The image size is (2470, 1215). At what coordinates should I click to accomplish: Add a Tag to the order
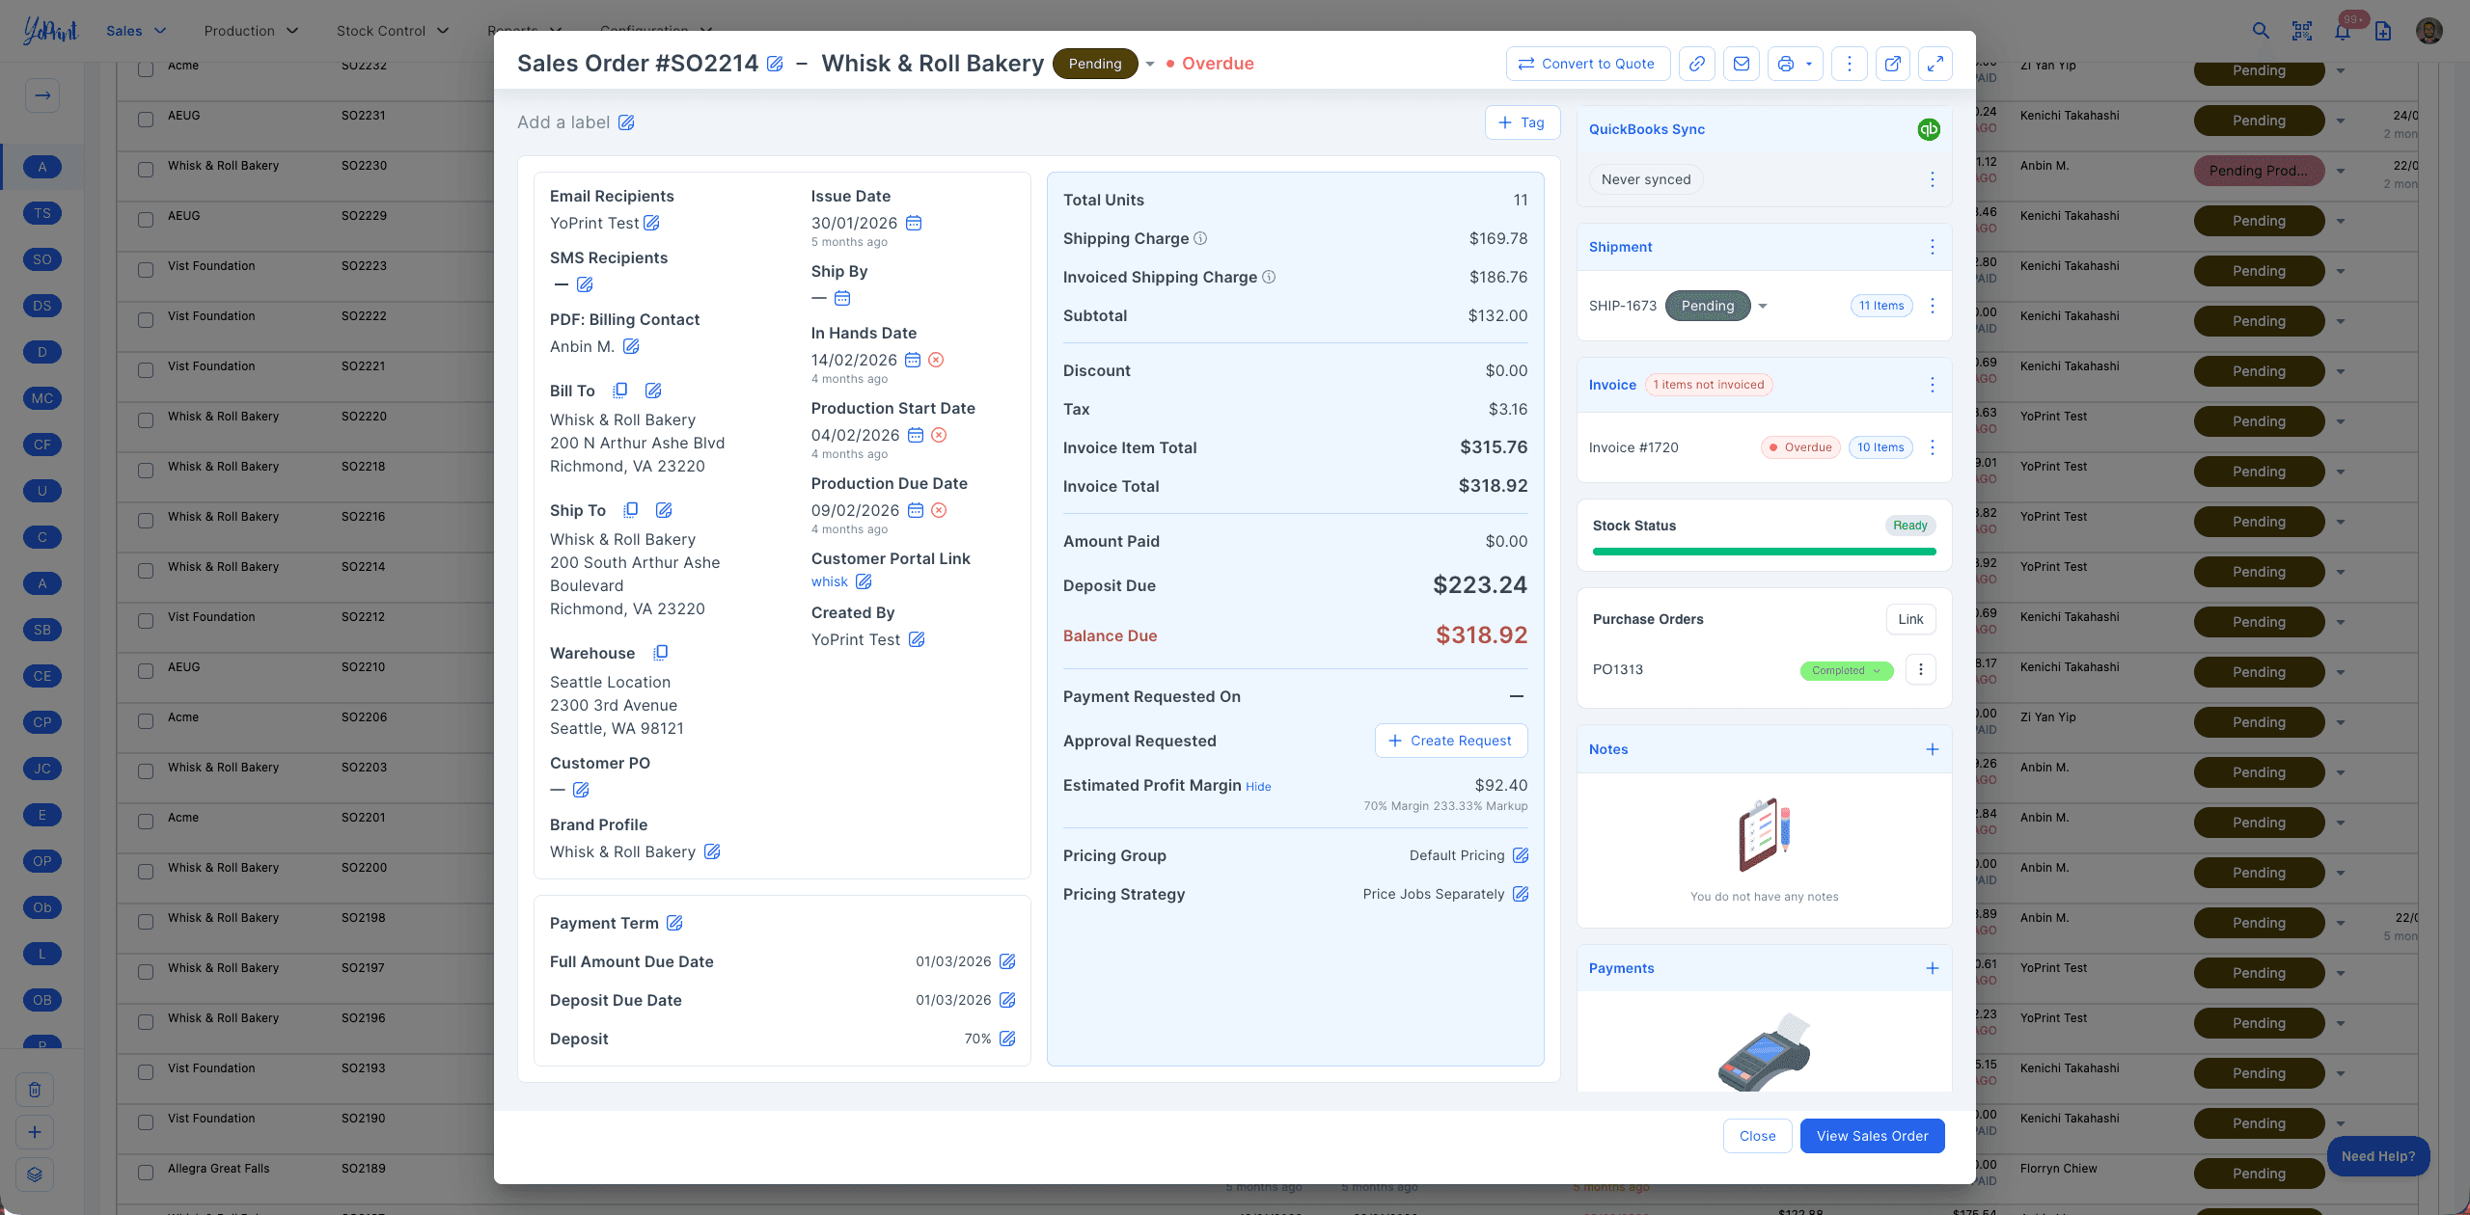(x=1522, y=122)
